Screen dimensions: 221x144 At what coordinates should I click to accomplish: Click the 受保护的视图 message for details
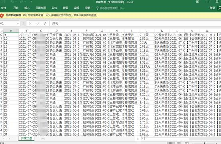[x=14, y=15]
